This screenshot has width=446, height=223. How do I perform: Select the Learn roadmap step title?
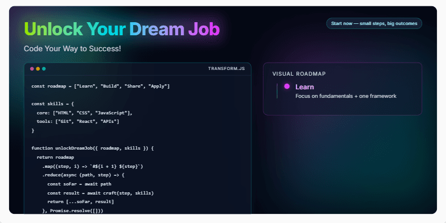305,87
